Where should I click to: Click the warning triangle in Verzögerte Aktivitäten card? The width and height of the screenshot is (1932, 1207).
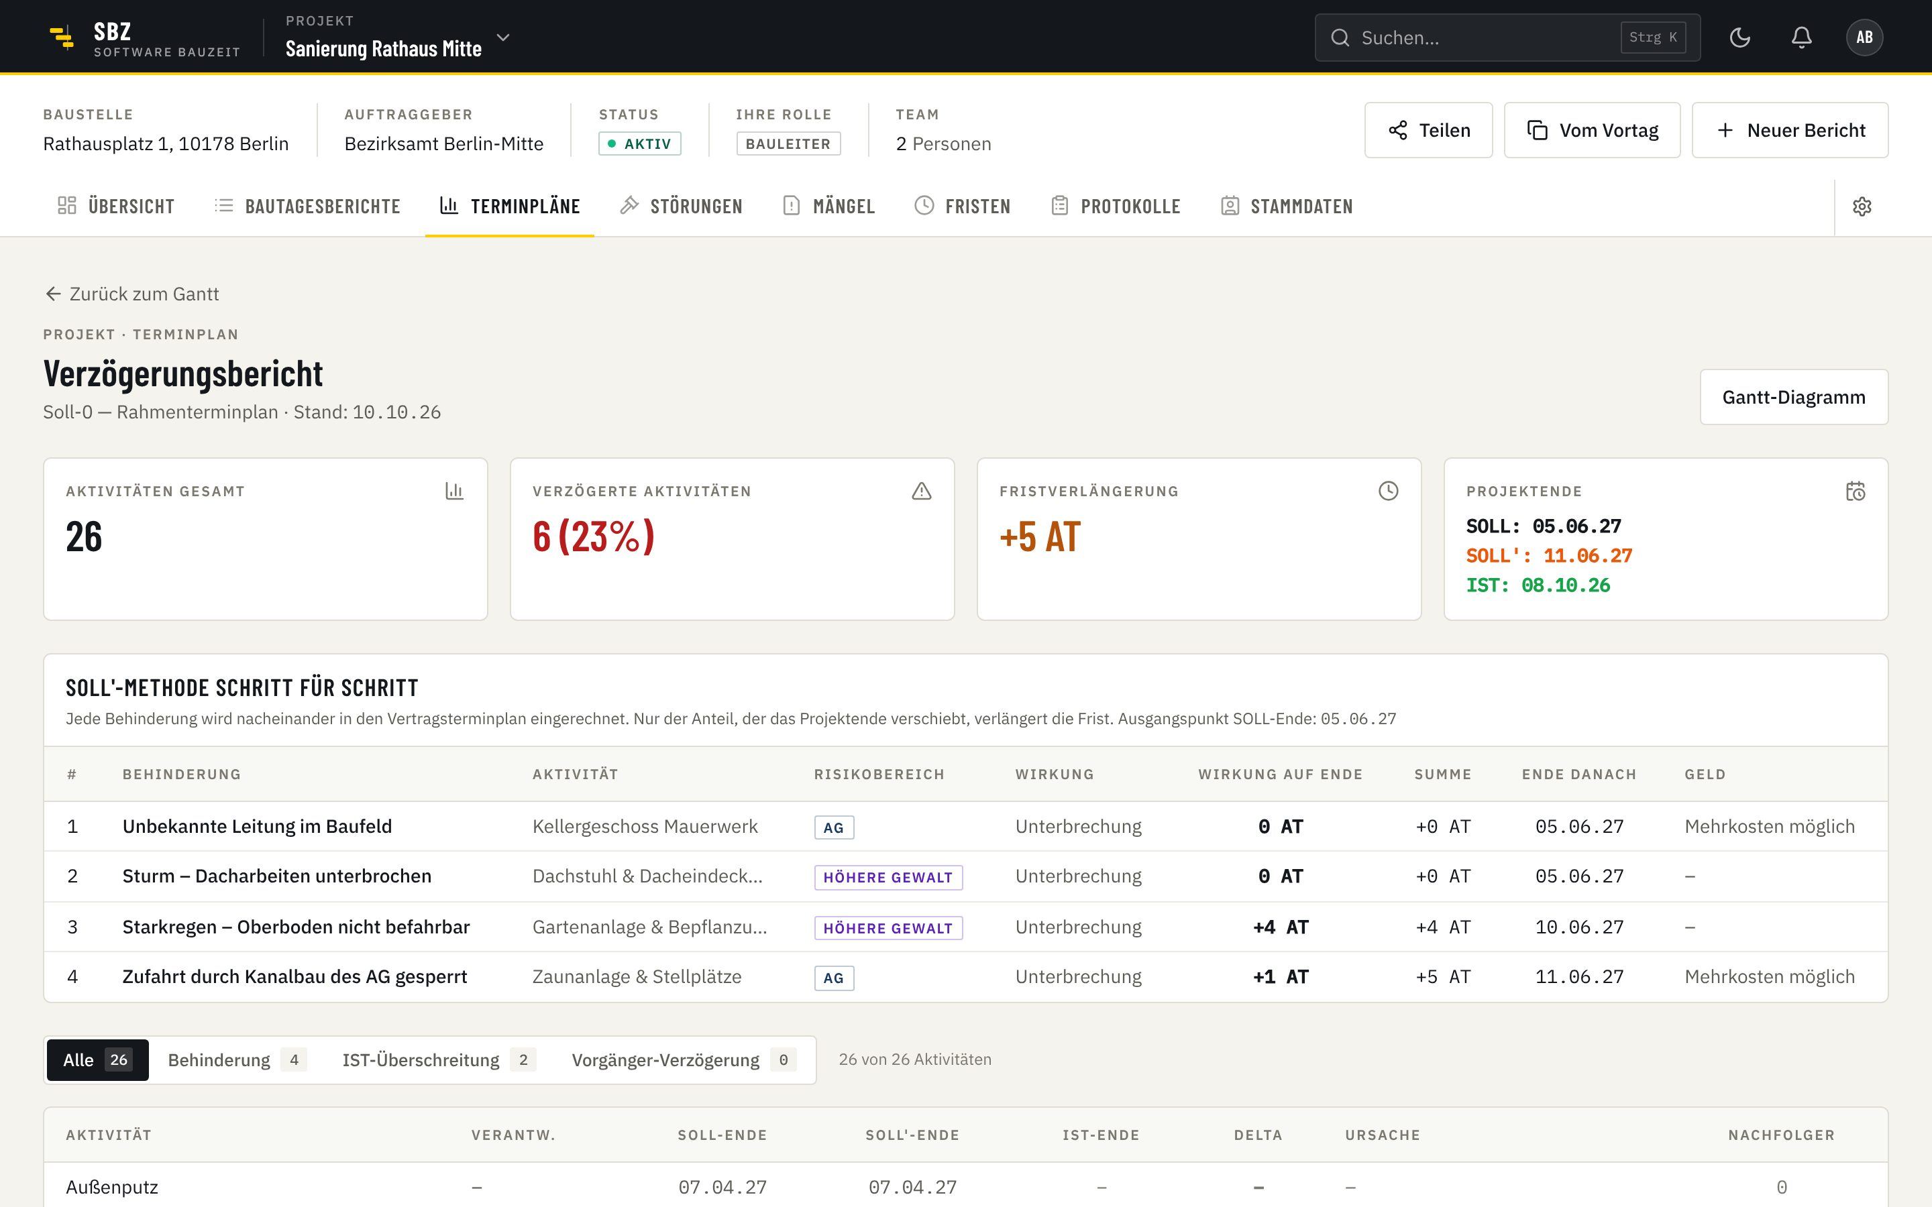921,491
